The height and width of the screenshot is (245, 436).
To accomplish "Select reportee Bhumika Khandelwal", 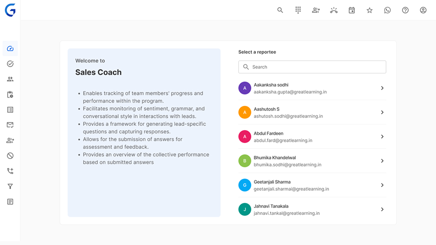I will 288,161.
